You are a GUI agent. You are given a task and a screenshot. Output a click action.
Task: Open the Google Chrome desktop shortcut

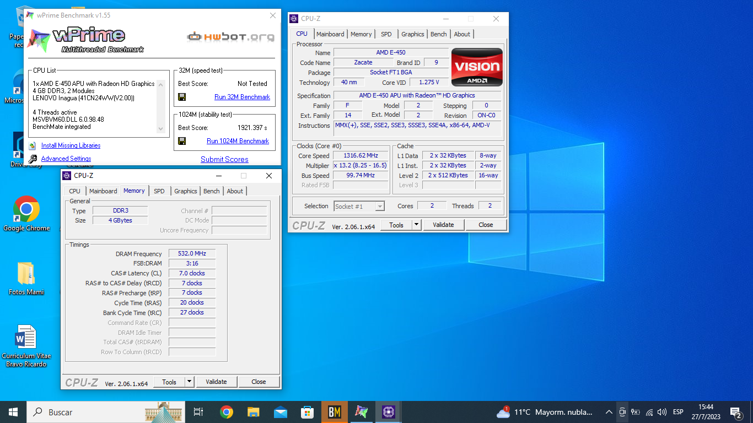tap(26, 214)
